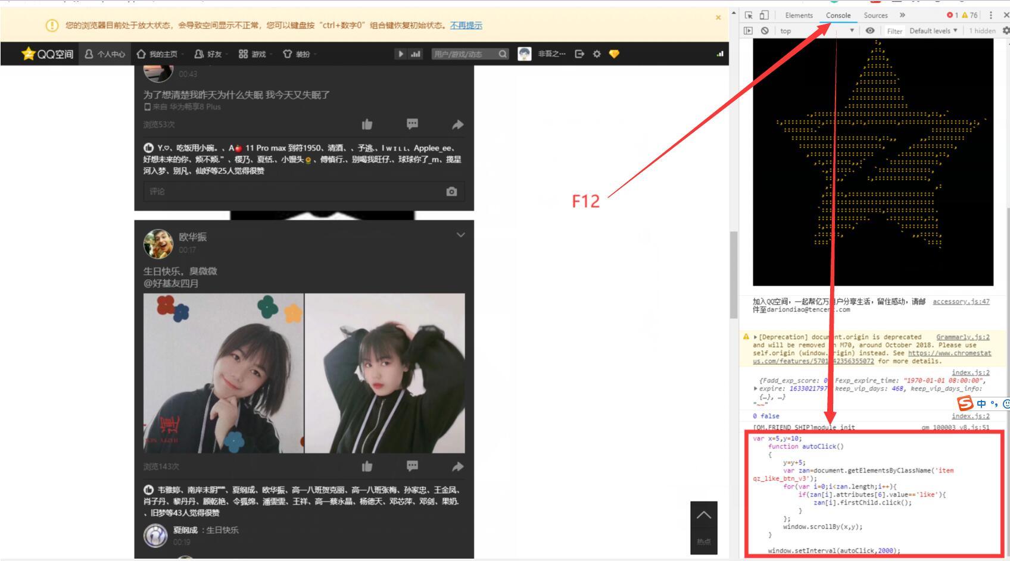Show the console sidebar panel
The width and height of the screenshot is (1010, 561).
749,31
